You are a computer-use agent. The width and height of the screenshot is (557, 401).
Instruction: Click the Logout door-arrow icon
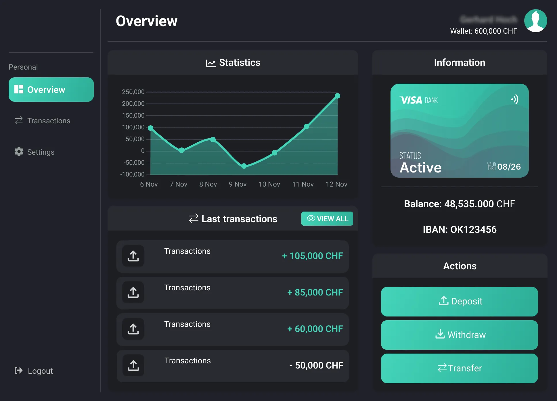(x=19, y=371)
